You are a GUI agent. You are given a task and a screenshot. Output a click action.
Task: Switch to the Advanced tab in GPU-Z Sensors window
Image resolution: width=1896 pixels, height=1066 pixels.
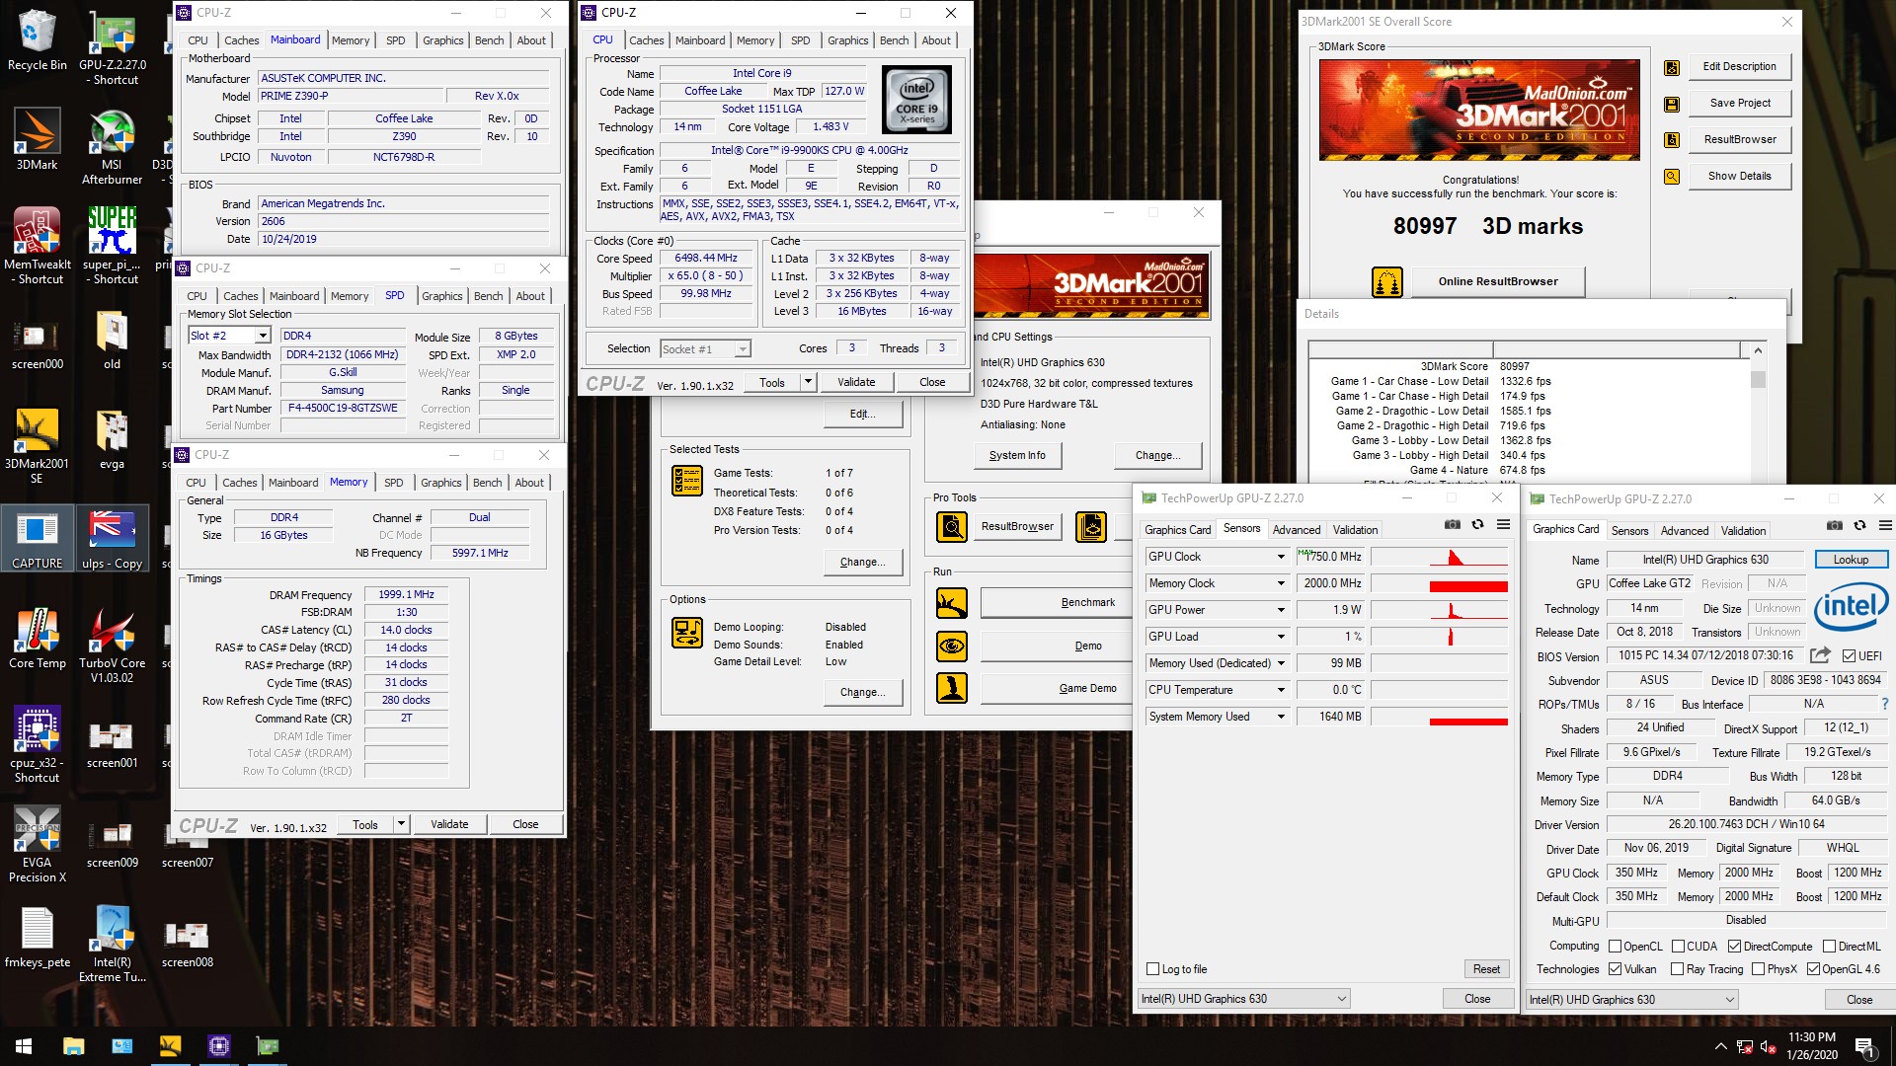(x=1296, y=530)
